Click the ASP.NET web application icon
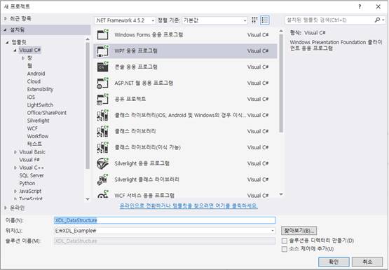 tap(102, 83)
